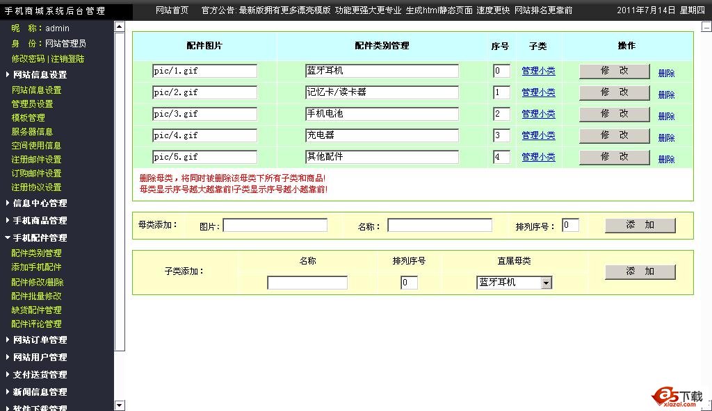Expand 手机商品管理 sidebar section
The image size is (712, 411).
pos(40,221)
